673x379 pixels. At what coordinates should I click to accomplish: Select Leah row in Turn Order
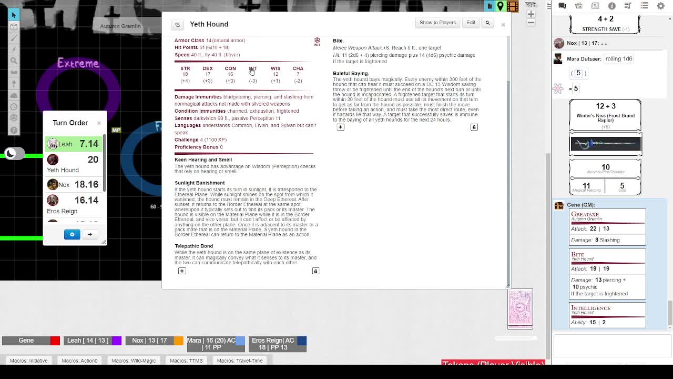74,144
